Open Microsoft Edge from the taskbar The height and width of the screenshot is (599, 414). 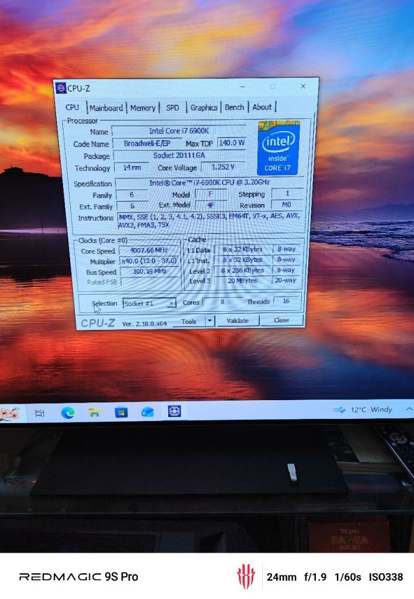coord(68,412)
